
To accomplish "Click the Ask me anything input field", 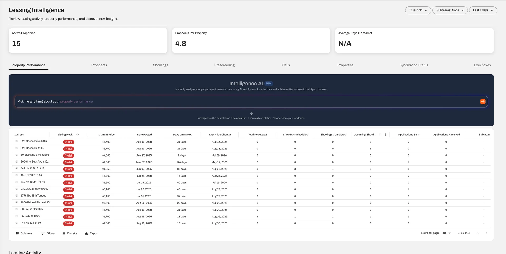I will (x=237, y=101).
